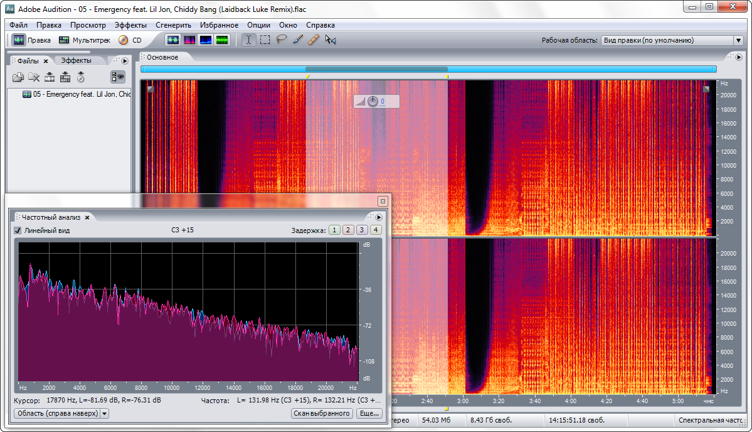The image size is (752, 432).
Task: Click the Close File icon
Action: (x=34, y=77)
